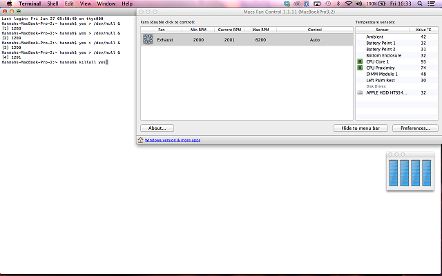The height and width of the screenshot is (276, 442).
Task: Open the Terminal application menu
Action: (30, 3)
